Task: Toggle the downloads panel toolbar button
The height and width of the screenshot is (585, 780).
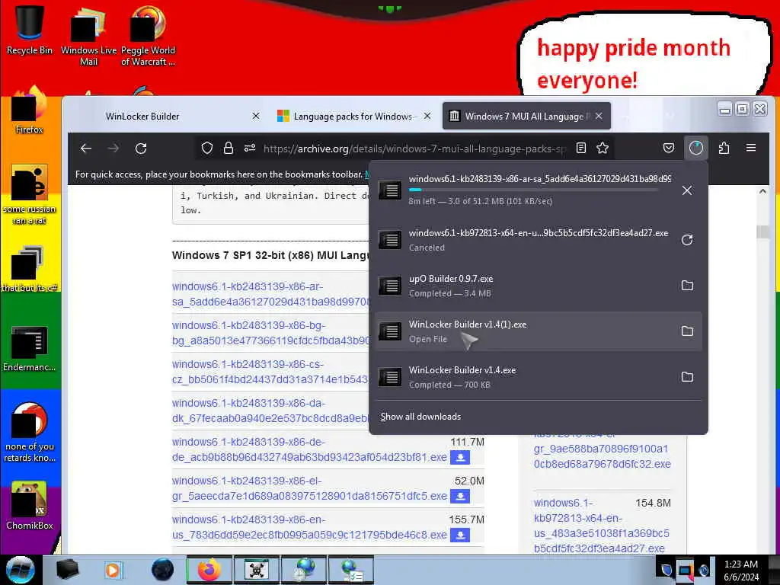Action: (x=696, y=148)
